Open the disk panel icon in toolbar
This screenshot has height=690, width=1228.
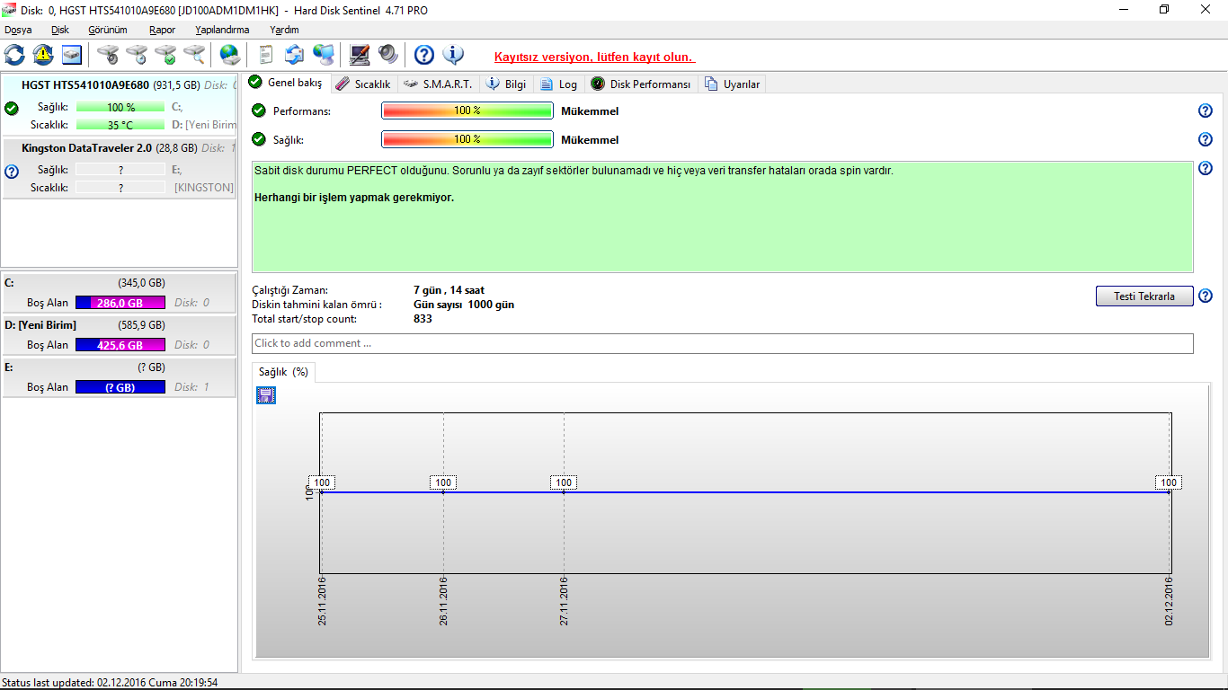[x=72, y=55]
